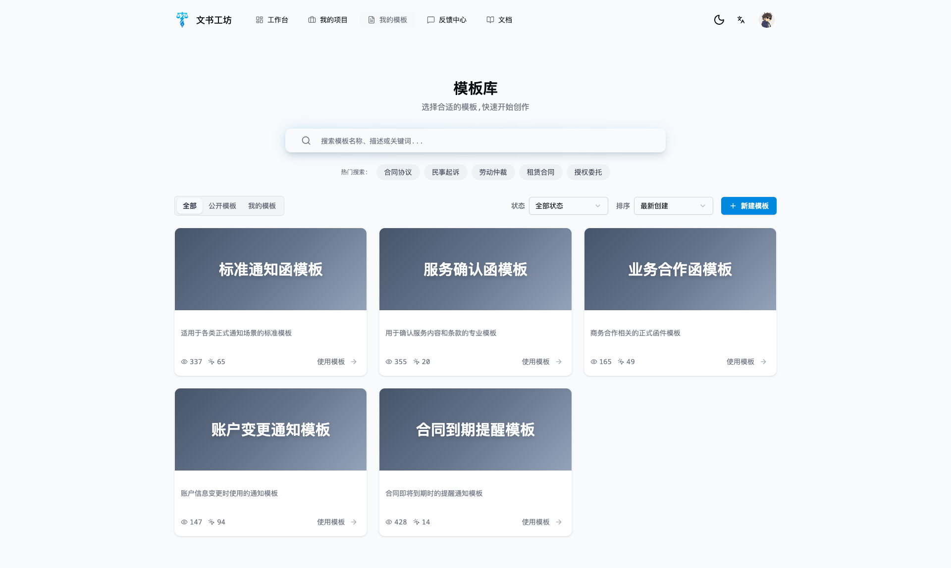Click arrow icon on 标准通知函模板 card
The height and width of the screenshot is (568, 951).
tap(354, 362)
